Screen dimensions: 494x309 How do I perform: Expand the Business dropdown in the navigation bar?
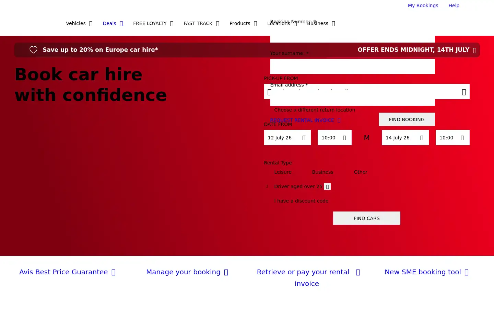pyautogui.click(x=321, y=23)
